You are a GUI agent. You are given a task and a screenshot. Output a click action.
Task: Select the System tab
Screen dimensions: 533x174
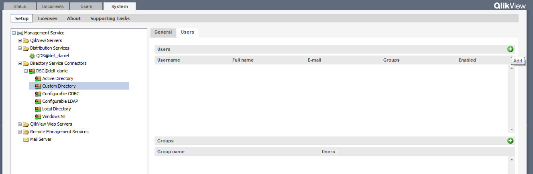[x=119, y=6]
